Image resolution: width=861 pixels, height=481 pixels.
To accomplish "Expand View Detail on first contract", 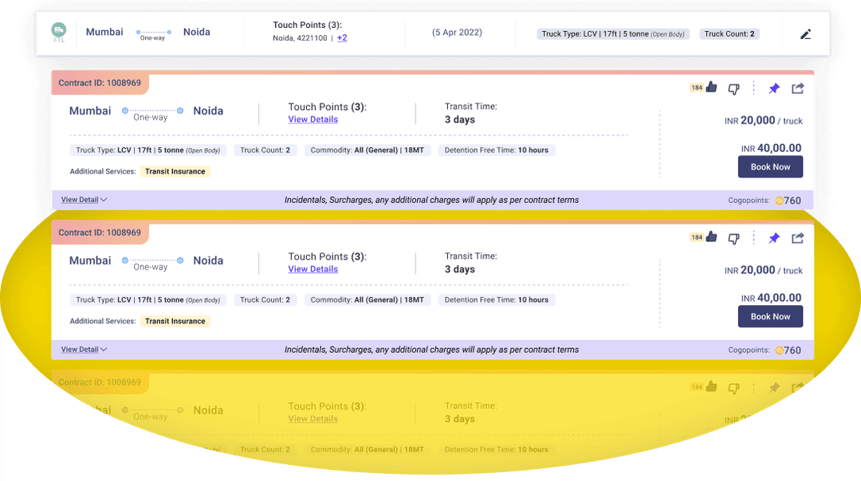I will 84,200.
